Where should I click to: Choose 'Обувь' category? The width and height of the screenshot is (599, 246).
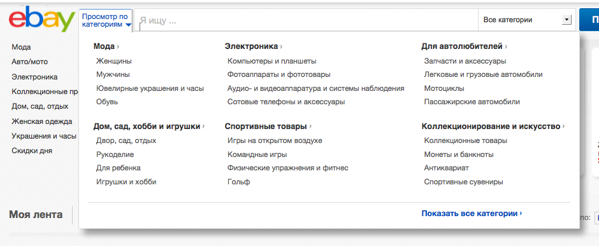coord(107,102)
